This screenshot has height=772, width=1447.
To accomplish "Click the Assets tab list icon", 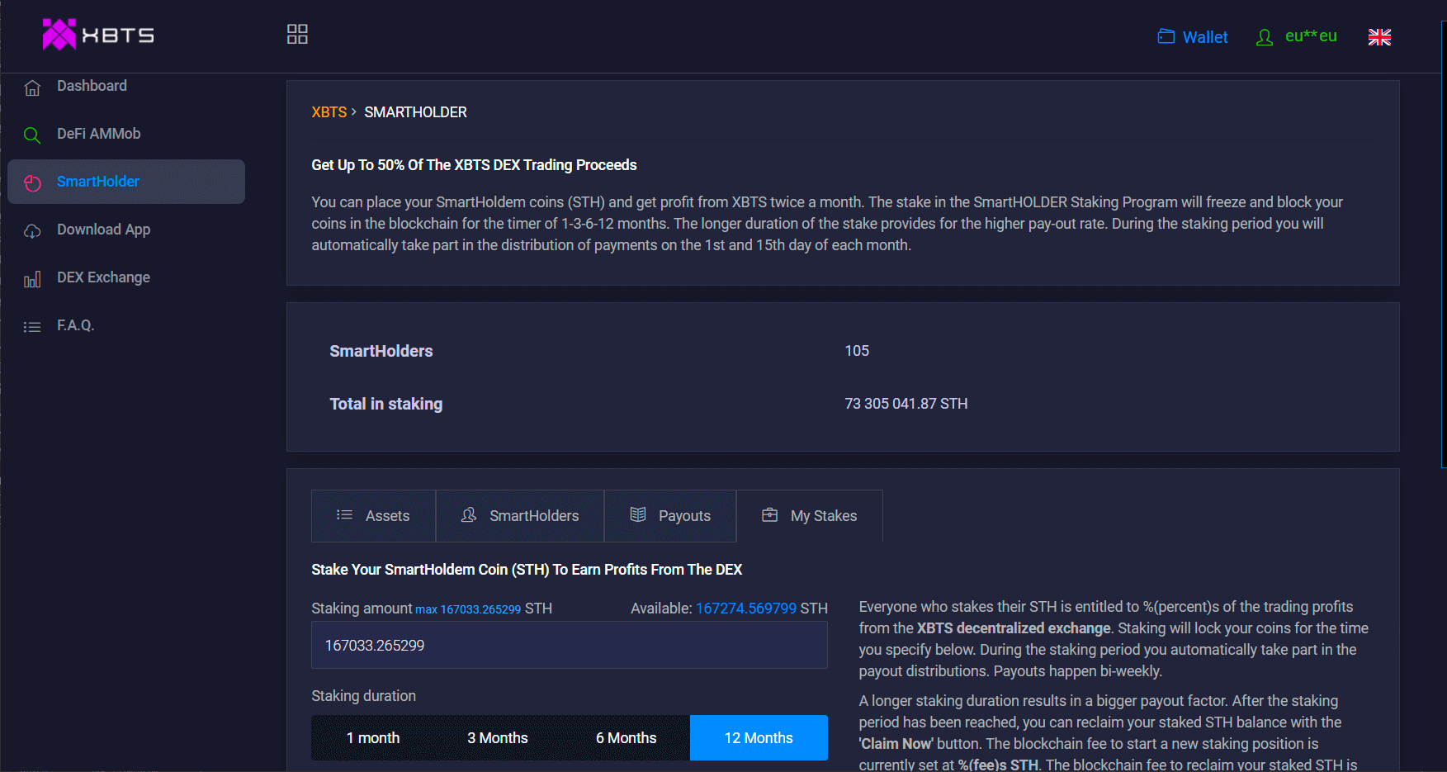I will 344,515.
